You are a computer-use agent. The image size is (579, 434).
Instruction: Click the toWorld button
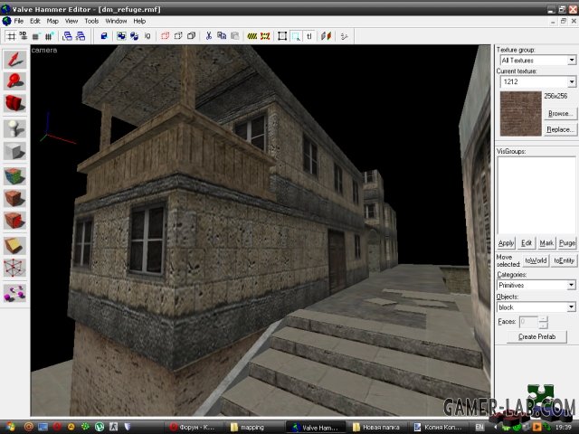click(x=536, y=260)
